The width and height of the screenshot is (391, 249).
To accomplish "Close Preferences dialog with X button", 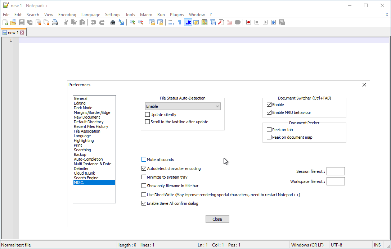I will pos(364,85).
